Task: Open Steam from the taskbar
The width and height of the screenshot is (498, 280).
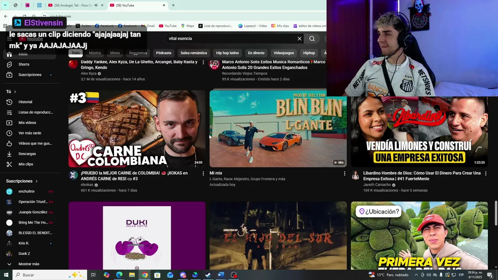Action: (208, 275)
